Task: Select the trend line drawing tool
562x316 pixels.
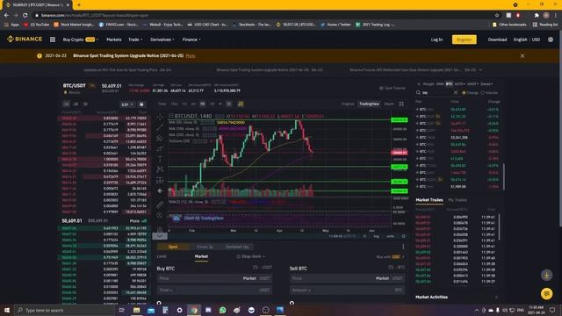Action: (x=160, y=127)
